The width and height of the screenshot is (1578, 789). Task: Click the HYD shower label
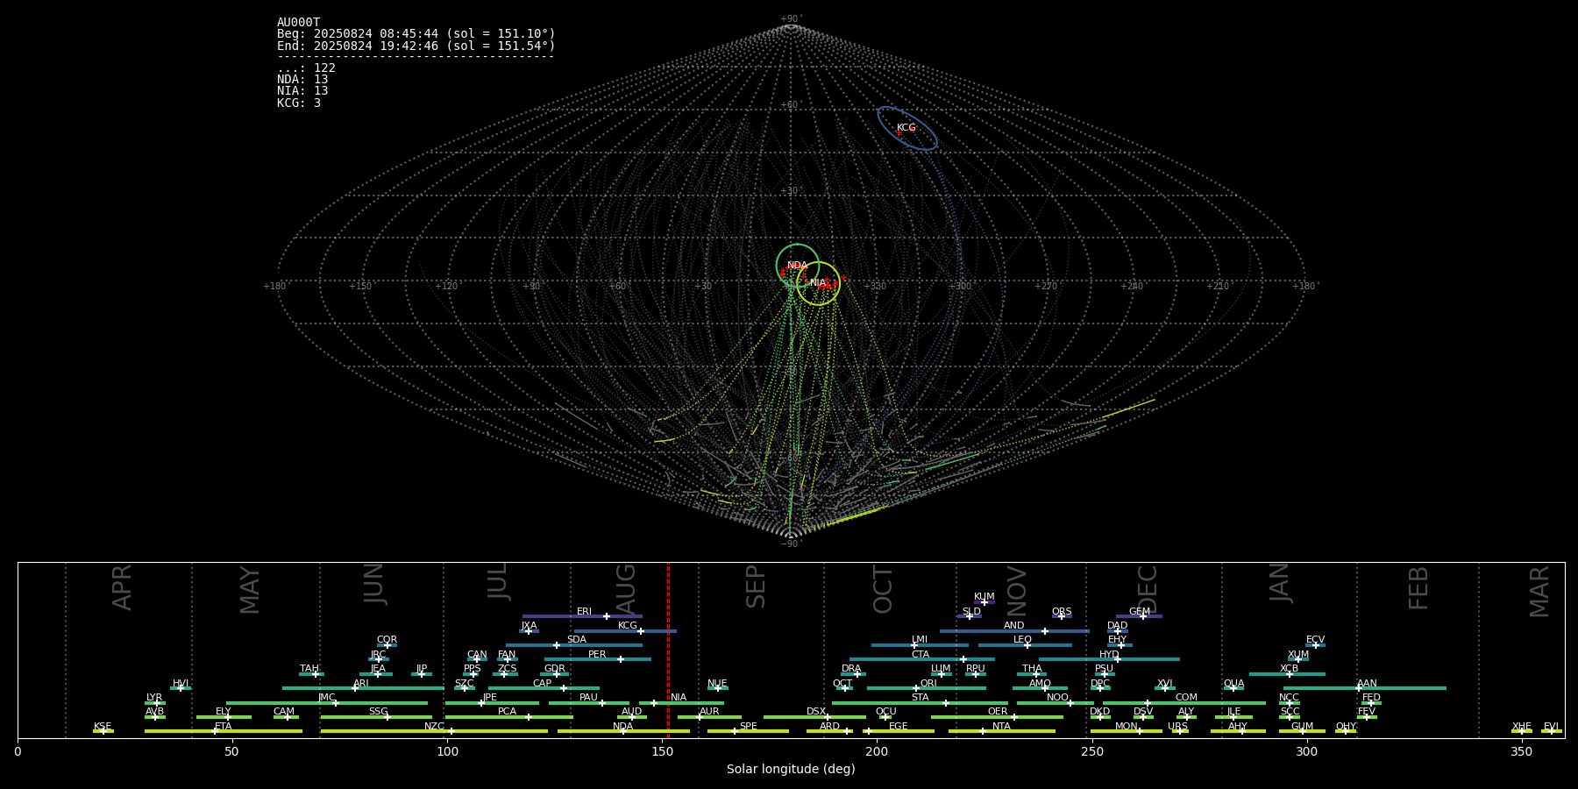(x=1109, y=655)
